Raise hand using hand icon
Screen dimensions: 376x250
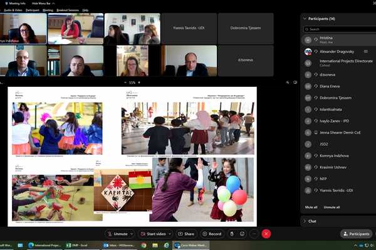coord(232,234)
